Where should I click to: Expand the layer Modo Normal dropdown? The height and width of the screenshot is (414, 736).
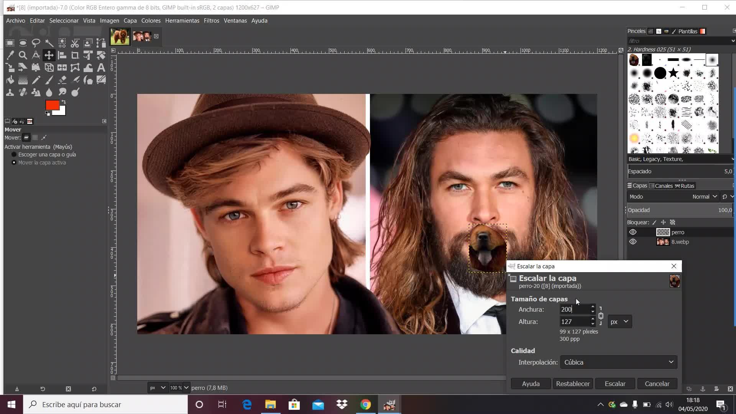tap(705, 197)
